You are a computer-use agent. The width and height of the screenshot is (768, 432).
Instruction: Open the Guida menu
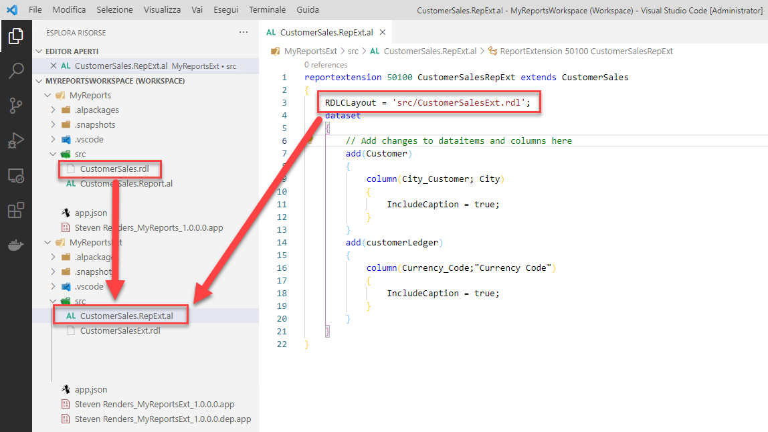tap(308, 9)
